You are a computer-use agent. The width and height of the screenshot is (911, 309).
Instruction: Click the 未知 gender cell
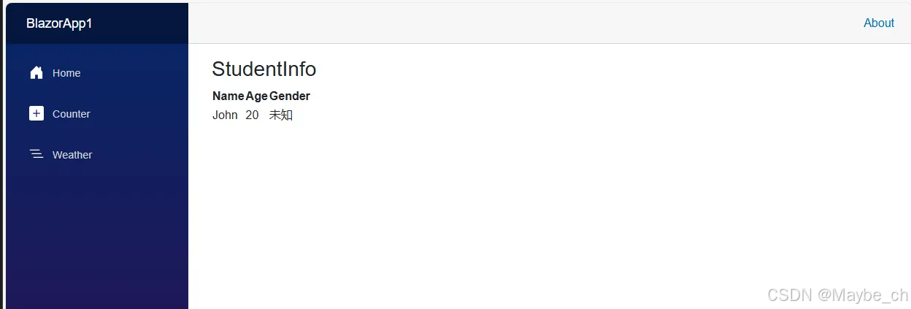(281, 115)
